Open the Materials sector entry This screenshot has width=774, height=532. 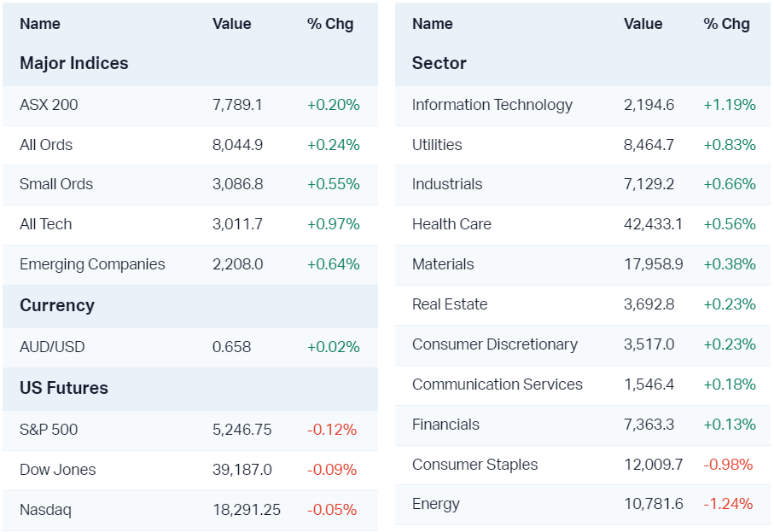[443, 264]
